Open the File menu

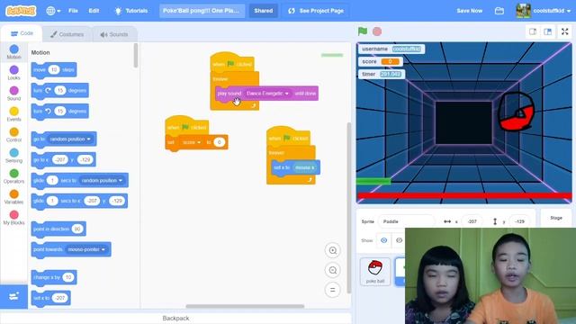(73, 11)
